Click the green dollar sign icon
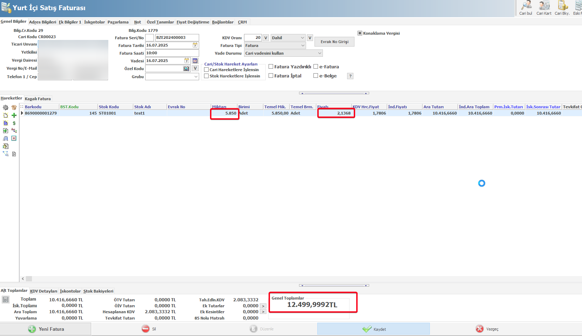This screenshot has height=336, width=582. pyautogui.click(x=14, y=123)
